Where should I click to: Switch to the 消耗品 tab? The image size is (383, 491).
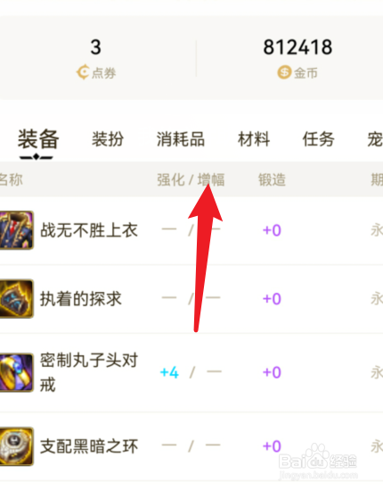(x=181, y=139)
